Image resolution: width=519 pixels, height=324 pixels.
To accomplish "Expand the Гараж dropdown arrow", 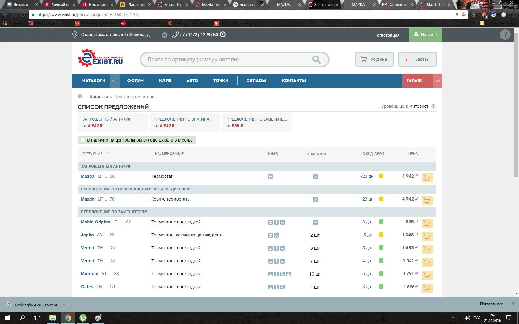I will tap(437, 81).
